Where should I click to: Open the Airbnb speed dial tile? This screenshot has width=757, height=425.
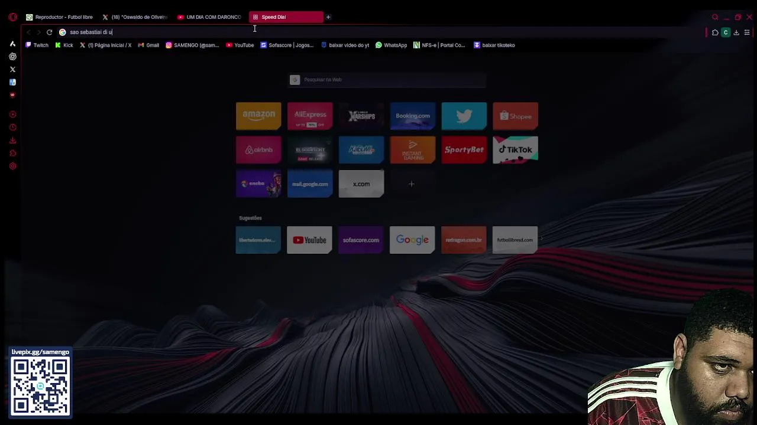pos(258,150)
